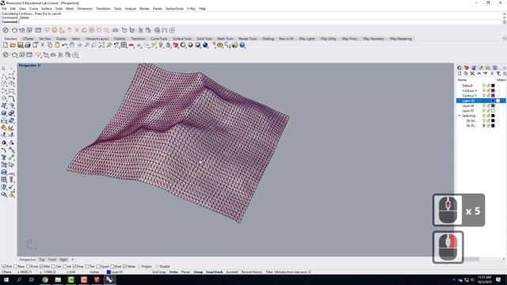Open the Surface menu

click(46, 9)
